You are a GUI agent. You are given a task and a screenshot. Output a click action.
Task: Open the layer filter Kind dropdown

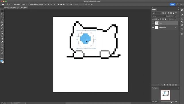tap(157, 13)
